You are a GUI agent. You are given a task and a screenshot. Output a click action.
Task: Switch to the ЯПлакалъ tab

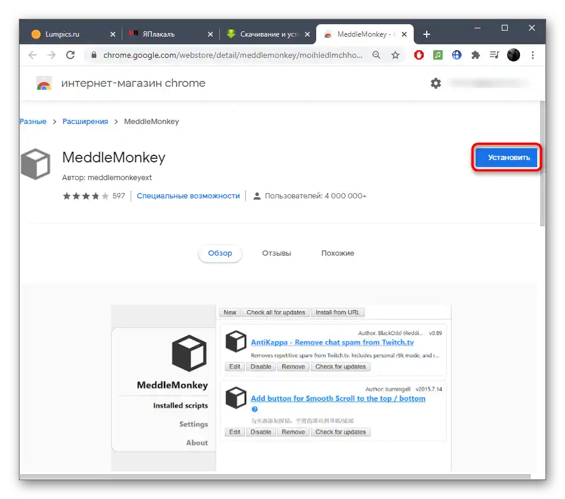[x=168, y=34]
